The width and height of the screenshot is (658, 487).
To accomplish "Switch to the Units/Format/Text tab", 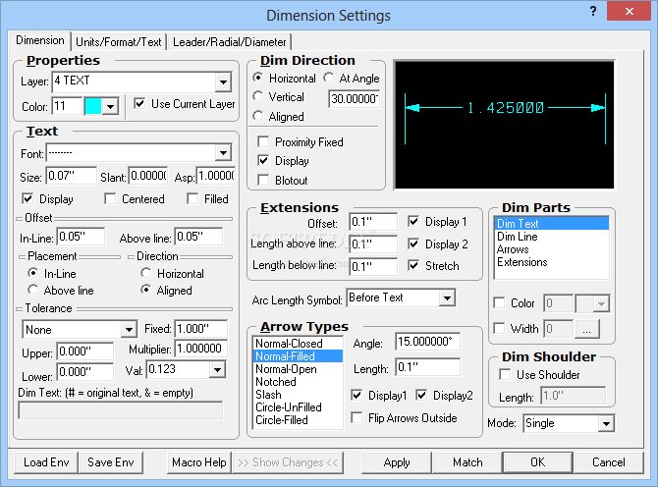I will coord(119,42).
